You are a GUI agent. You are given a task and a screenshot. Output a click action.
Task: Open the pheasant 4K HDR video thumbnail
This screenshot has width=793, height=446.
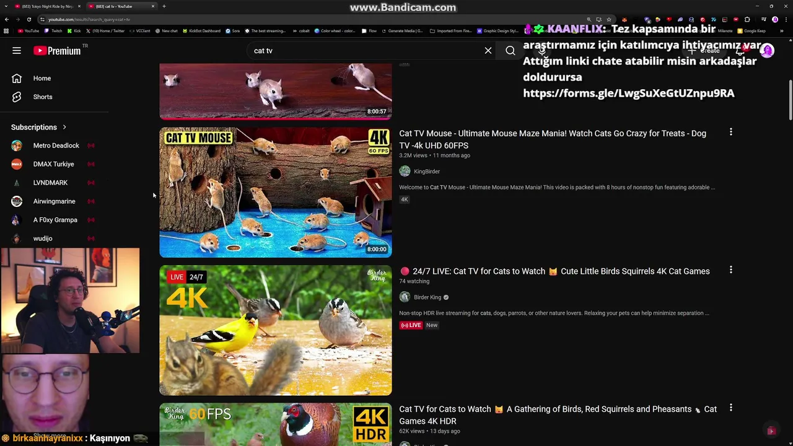pos(276,425)
